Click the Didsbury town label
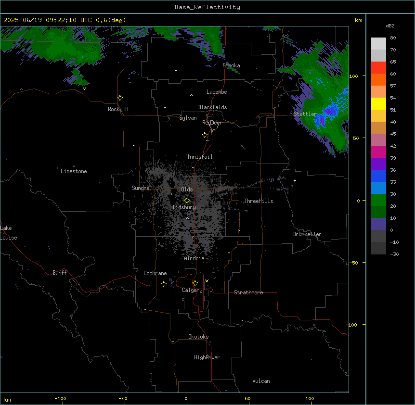Screen dimensions: 415x405 pyautogui.click(x=184, y=207)
